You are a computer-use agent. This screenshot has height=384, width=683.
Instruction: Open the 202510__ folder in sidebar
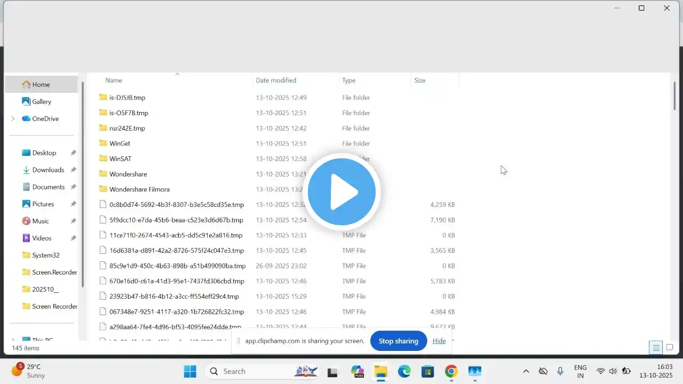42,289
